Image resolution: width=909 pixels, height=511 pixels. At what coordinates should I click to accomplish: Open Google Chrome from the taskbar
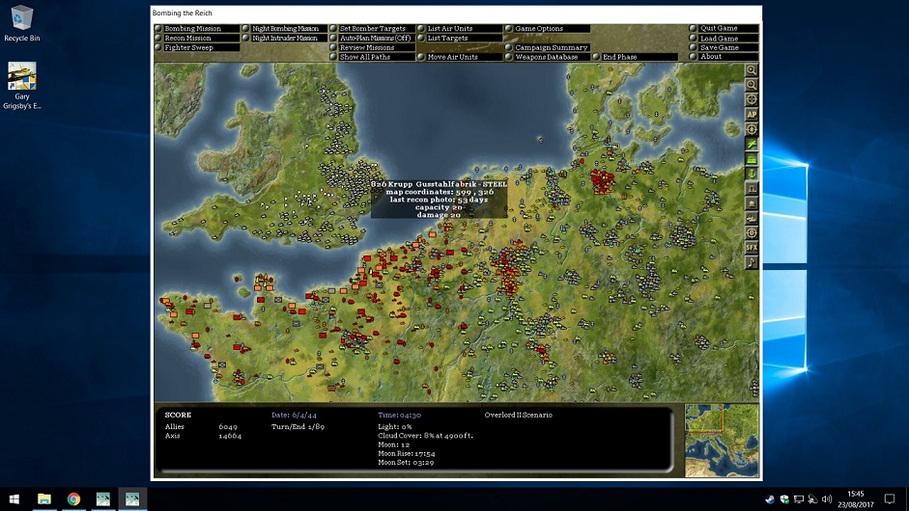pos(73,498)
